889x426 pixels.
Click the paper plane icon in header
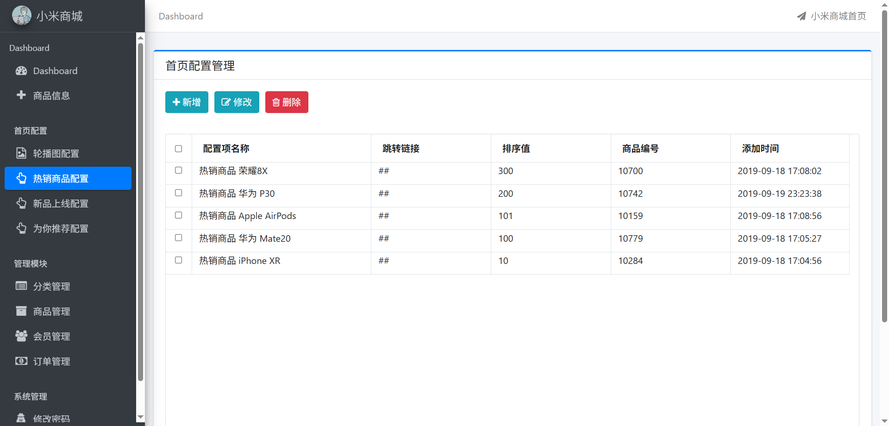[801, 16]
